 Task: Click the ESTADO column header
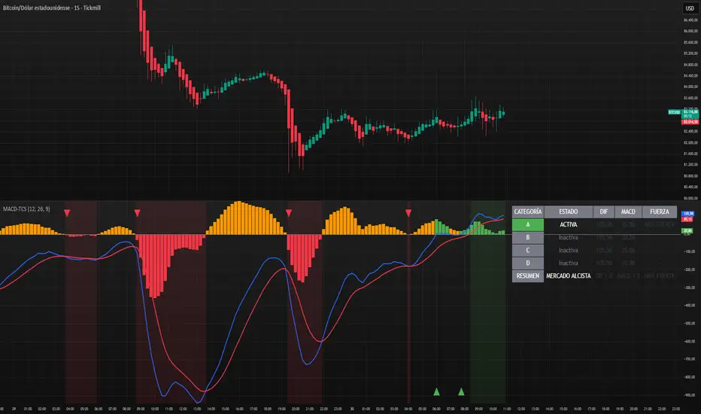point(568,212)
